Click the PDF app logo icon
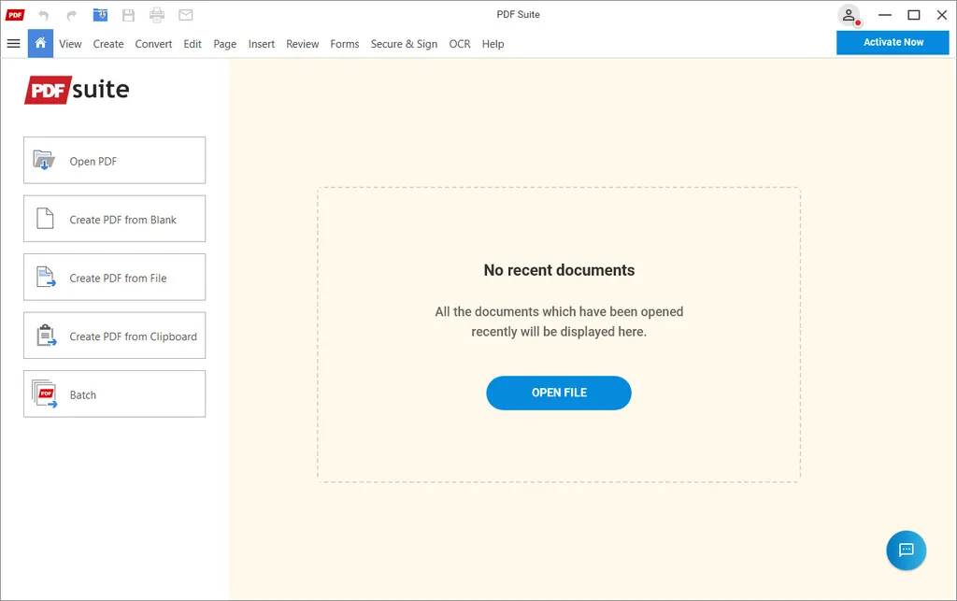 click(x=15, y=15)
